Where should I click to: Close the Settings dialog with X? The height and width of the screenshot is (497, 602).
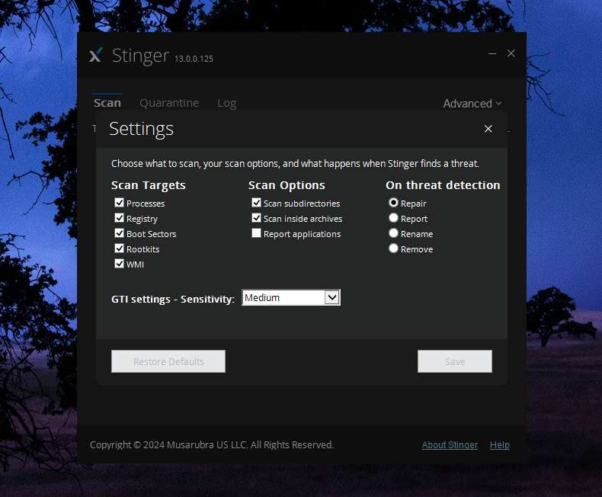(x=488, y=129)
